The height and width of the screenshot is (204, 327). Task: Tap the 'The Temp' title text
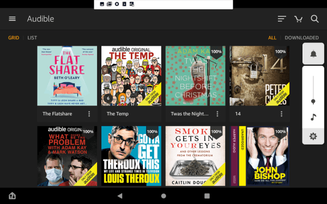[x=118, y=114]
